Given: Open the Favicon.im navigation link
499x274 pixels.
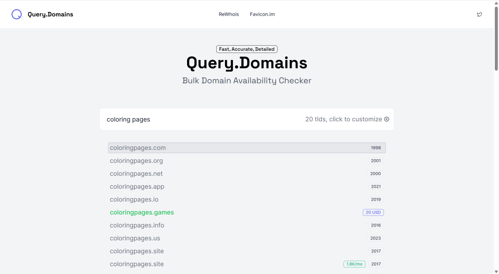Looking at the screenshot, I should (x=262, y=14).
